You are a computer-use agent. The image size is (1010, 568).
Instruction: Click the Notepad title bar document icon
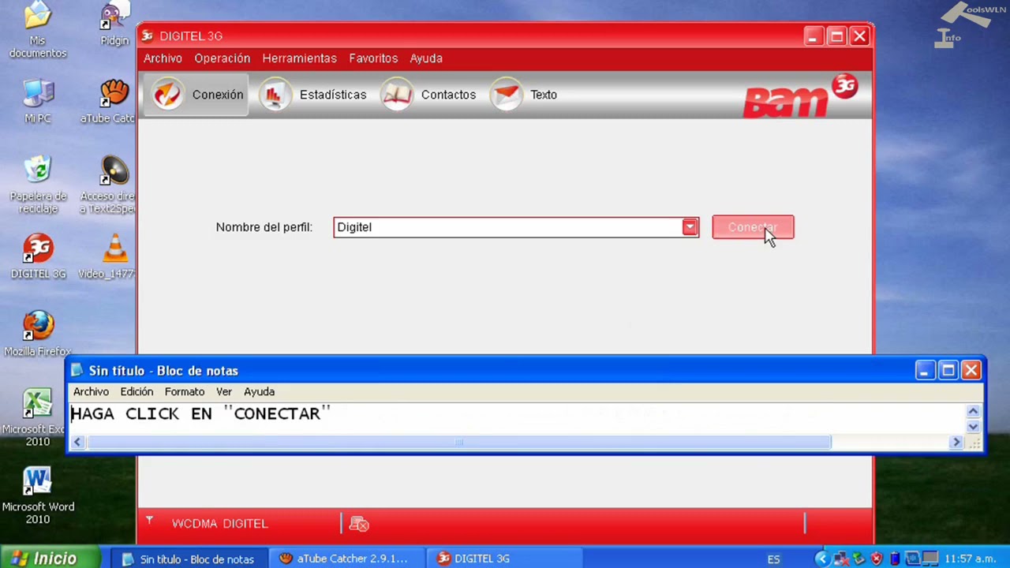tap(77, 370)
